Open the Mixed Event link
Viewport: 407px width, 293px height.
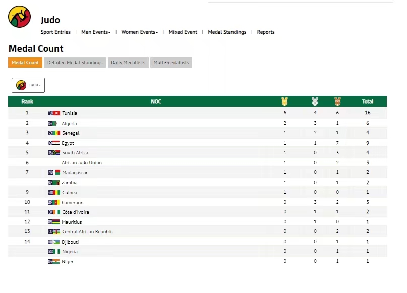(x=183, y=32)
